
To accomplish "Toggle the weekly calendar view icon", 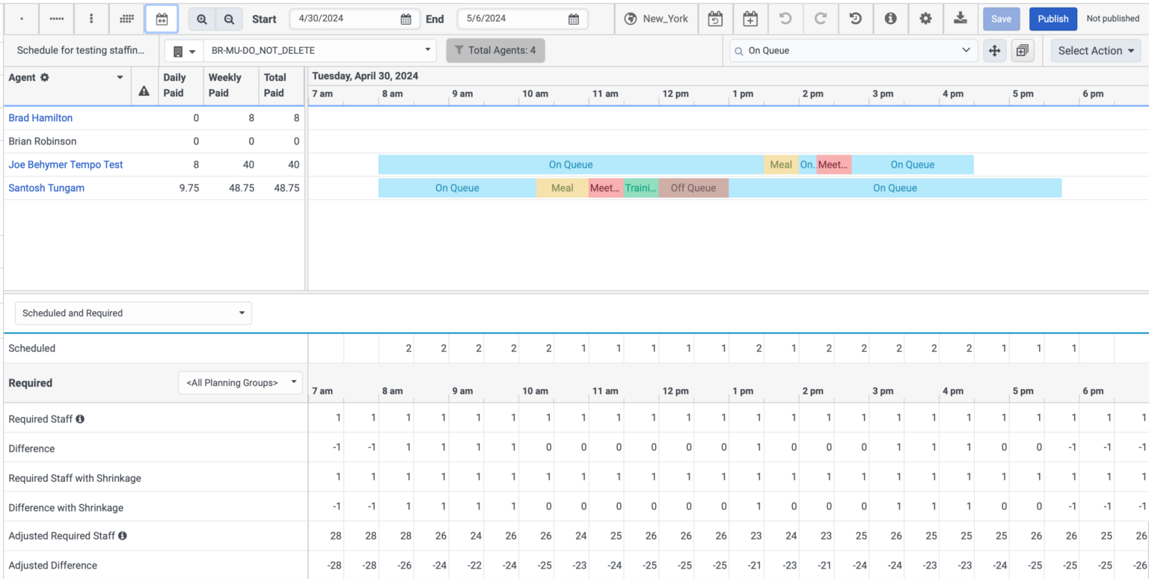I will pos(161,19).
